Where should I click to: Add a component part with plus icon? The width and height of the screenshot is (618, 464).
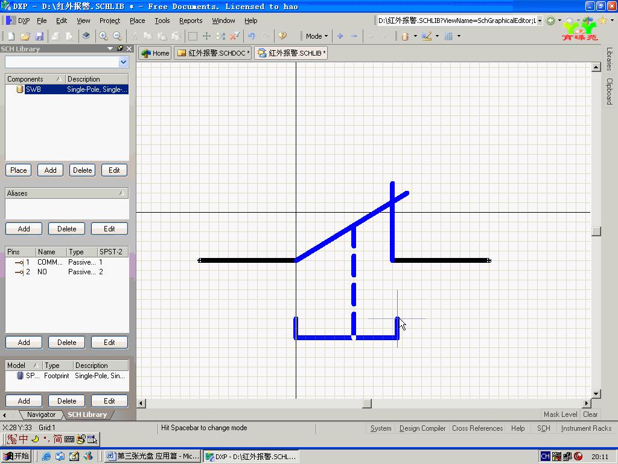click(x=340, y=36)
